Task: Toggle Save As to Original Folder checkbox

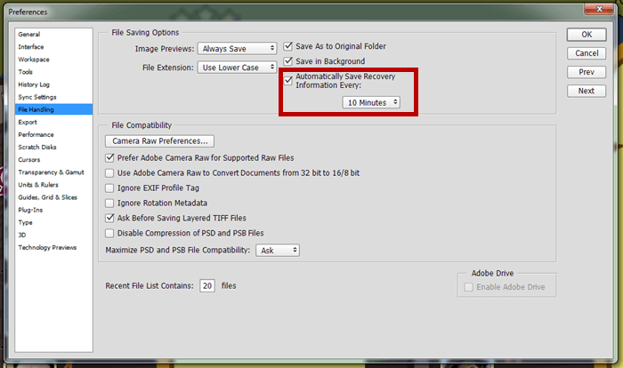Action: [288, 46]
